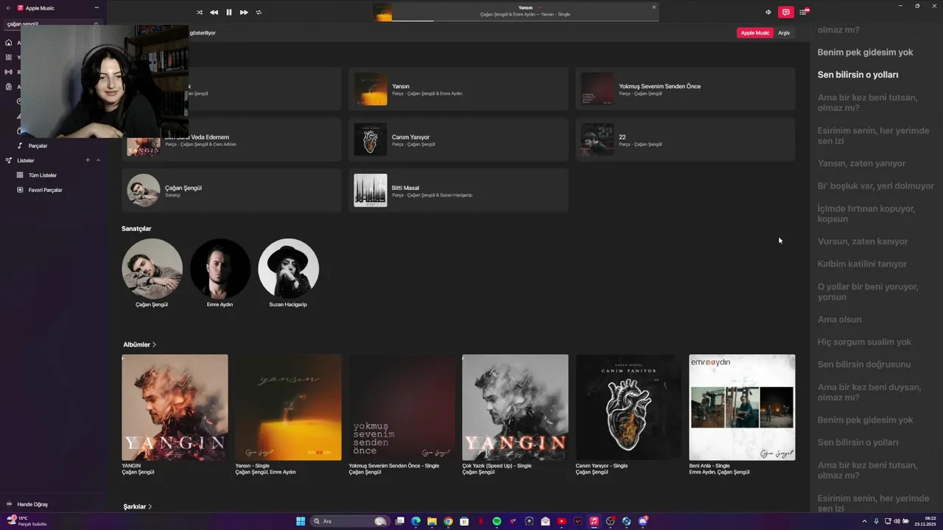Image resolution: width=943 pixels, height=530 pixels.
Task: Open Yokmuş Sevenim Senden Önce - Single album
Action: [x=402, y=408]
